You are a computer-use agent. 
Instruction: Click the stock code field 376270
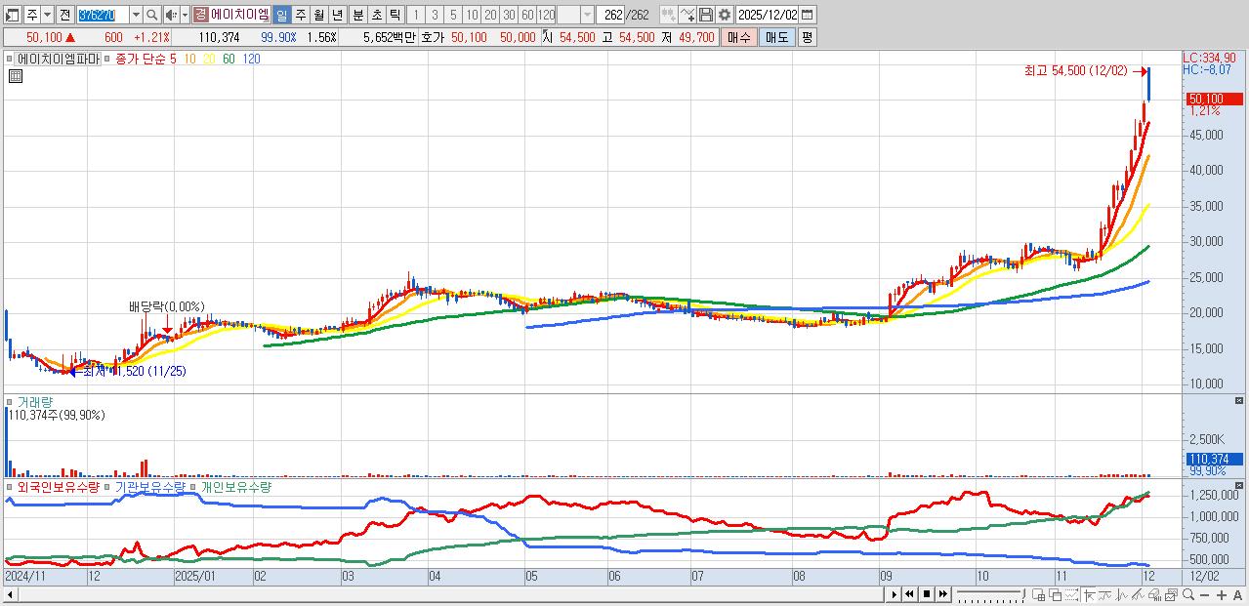point(103,15)
